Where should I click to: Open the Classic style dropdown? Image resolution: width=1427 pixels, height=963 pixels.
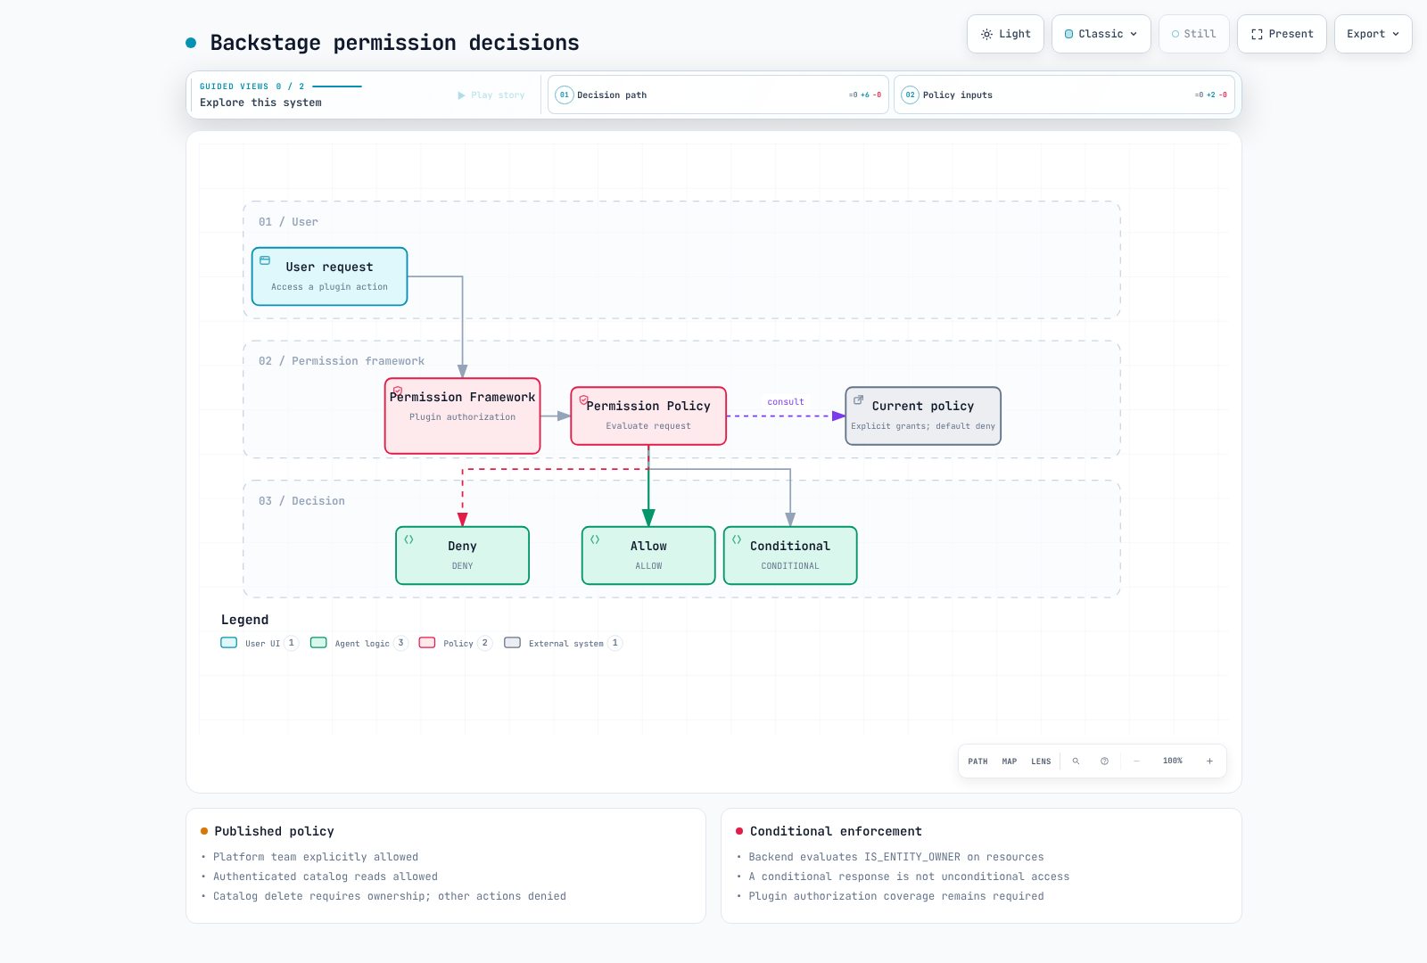[x=1101, y=34]
